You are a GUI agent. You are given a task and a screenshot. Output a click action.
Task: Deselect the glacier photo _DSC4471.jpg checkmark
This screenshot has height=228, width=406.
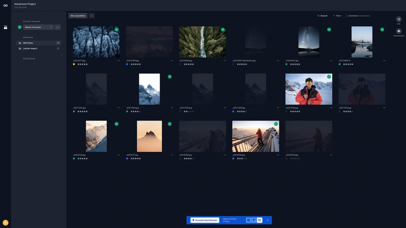pyautogui.click(x=117, y=30)
